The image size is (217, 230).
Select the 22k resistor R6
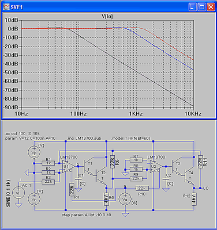coord(113,162)
